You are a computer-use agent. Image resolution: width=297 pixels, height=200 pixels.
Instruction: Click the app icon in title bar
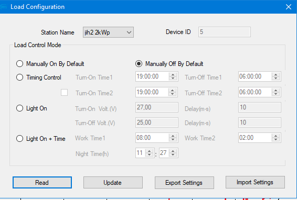[3, 7]
